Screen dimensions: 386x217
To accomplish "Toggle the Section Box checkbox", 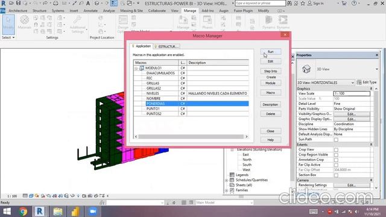I will [x=336, y=175].
